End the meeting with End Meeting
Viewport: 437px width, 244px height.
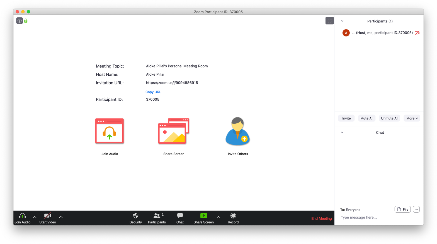tap(321, 218)
